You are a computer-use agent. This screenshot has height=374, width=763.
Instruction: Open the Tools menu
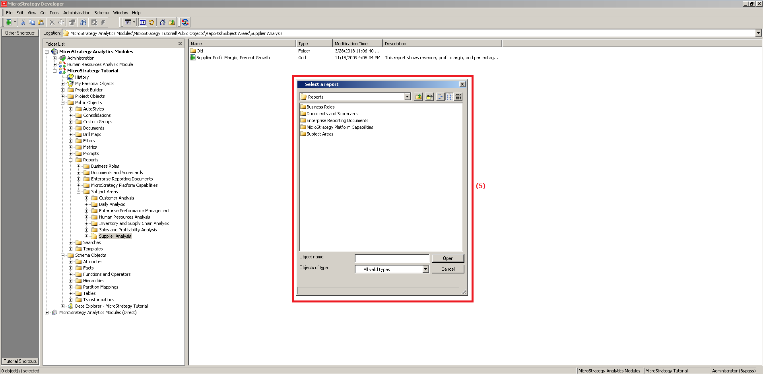click(54, 13)
